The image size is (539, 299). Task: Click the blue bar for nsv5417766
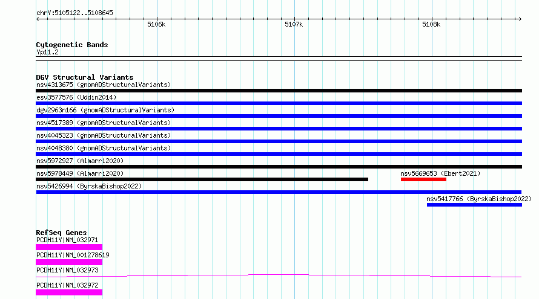tap(474, 205)
